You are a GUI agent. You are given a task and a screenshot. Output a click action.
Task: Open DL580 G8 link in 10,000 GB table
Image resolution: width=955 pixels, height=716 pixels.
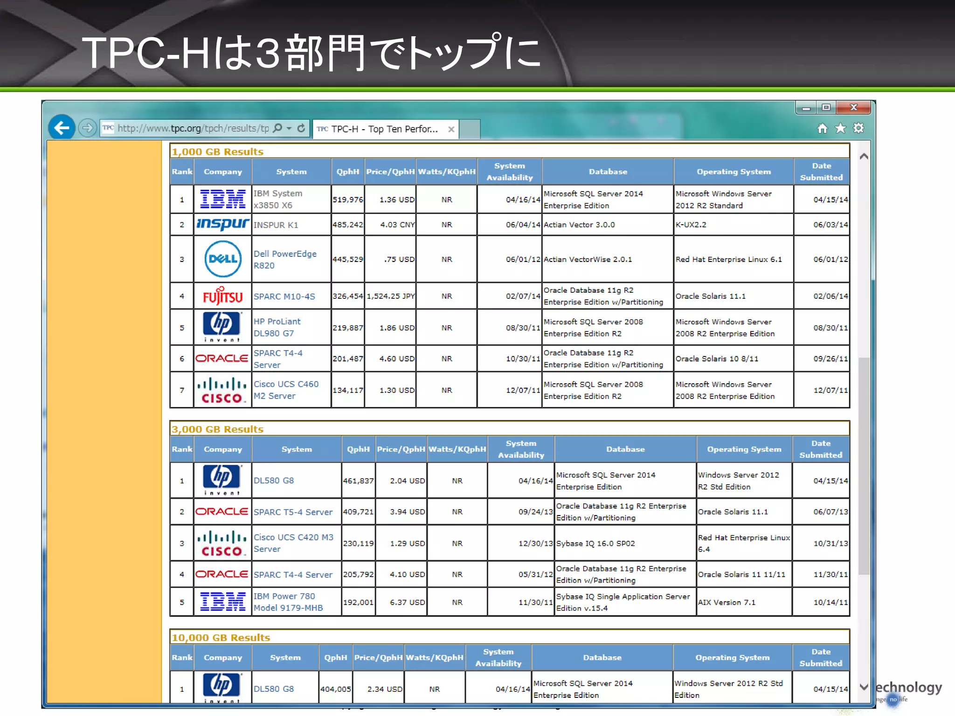click(274, 689)
